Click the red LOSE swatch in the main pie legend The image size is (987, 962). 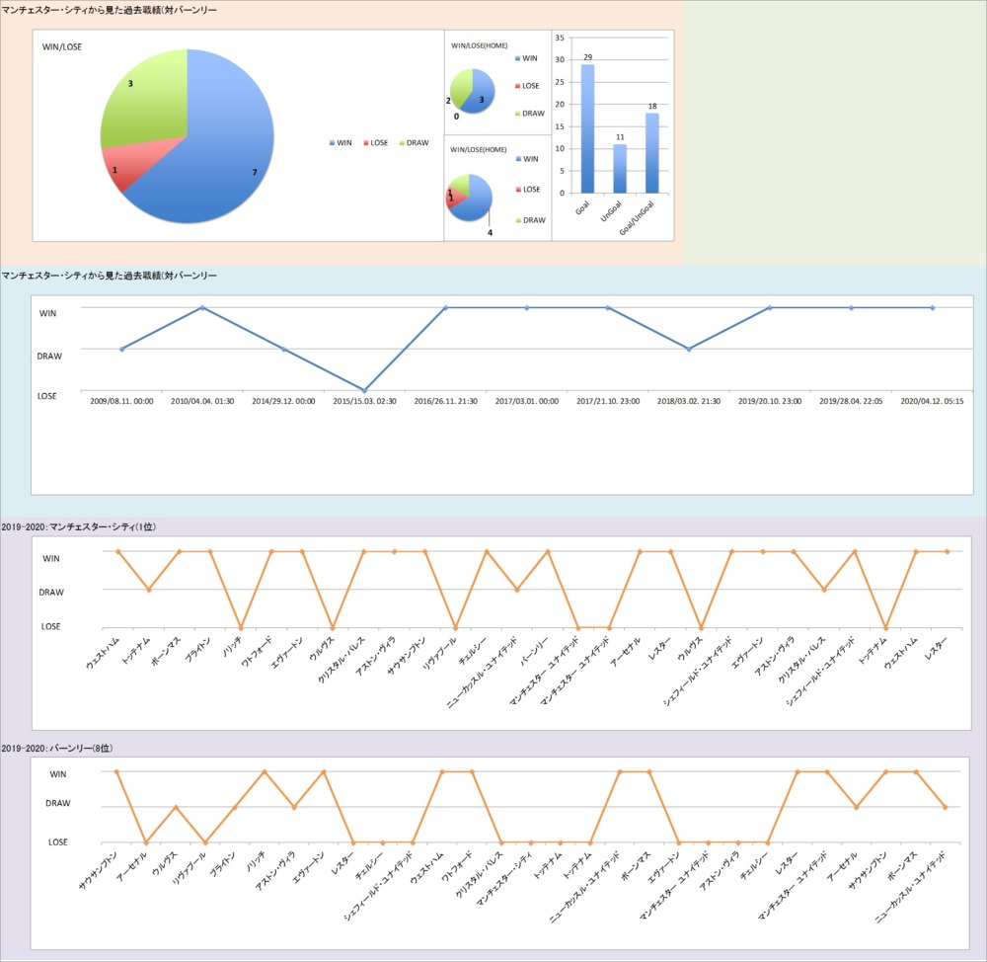tap(366, 143)
